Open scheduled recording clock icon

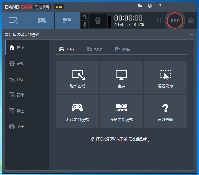(x=150, y=6)
